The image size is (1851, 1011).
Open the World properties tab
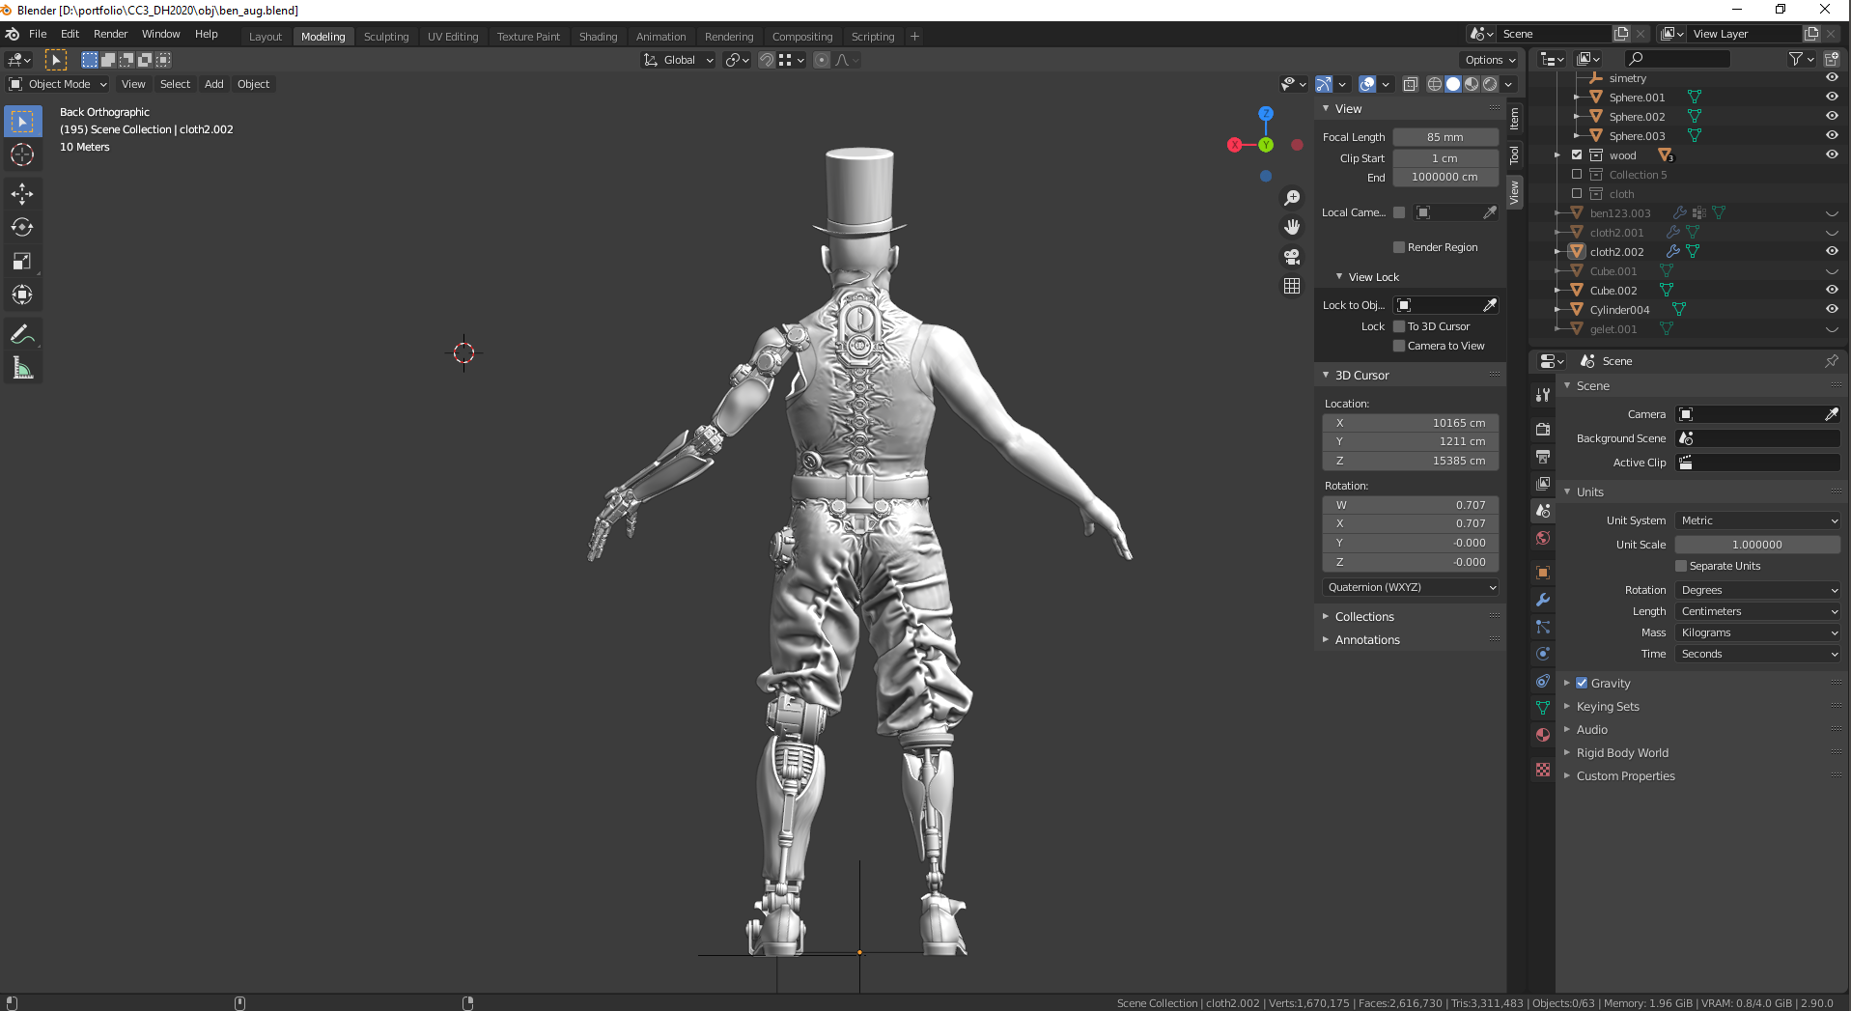click(1543, 538)
